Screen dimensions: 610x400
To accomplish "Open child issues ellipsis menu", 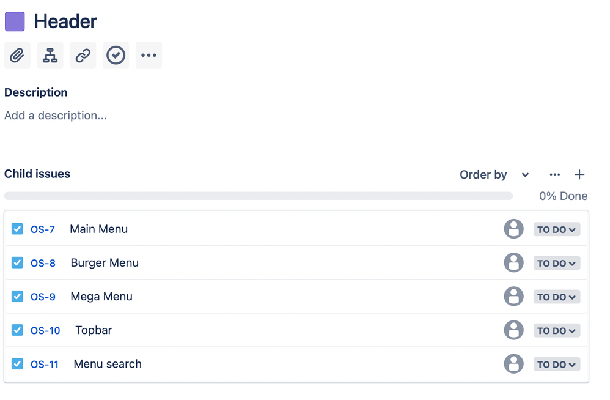I will pyautogui.click(x=555, y=175).
